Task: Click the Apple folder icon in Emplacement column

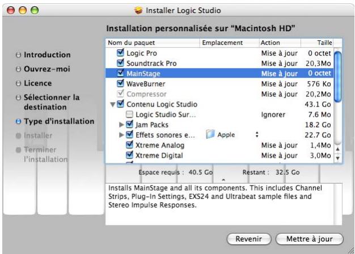Action: point(210,134)
